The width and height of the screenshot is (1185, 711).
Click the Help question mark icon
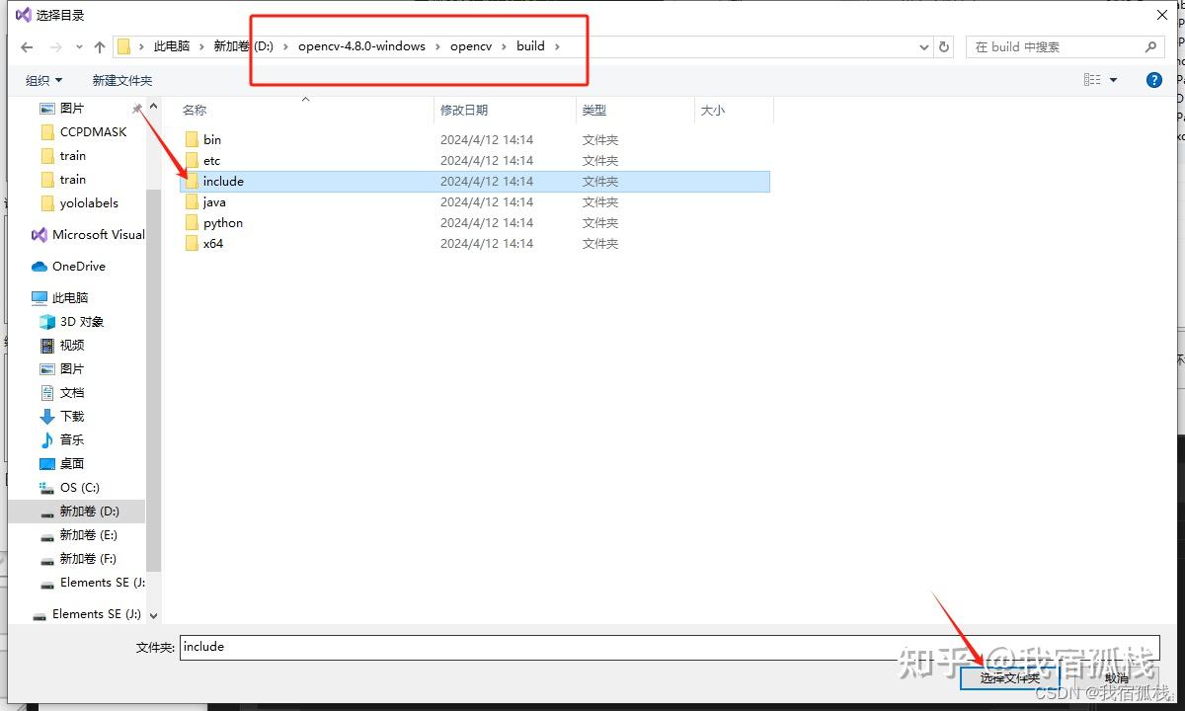click(1153, 79)
